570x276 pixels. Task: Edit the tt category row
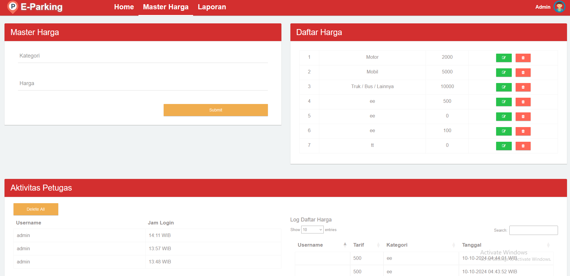[x=504, y=146]
